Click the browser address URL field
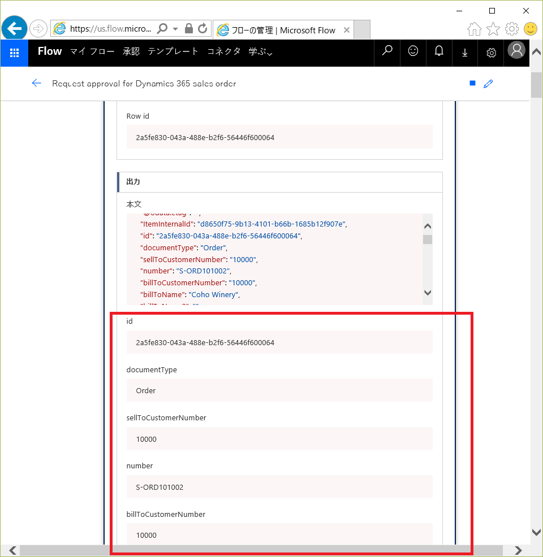This screenshot has height=557, width=543. tap(111, 29)
